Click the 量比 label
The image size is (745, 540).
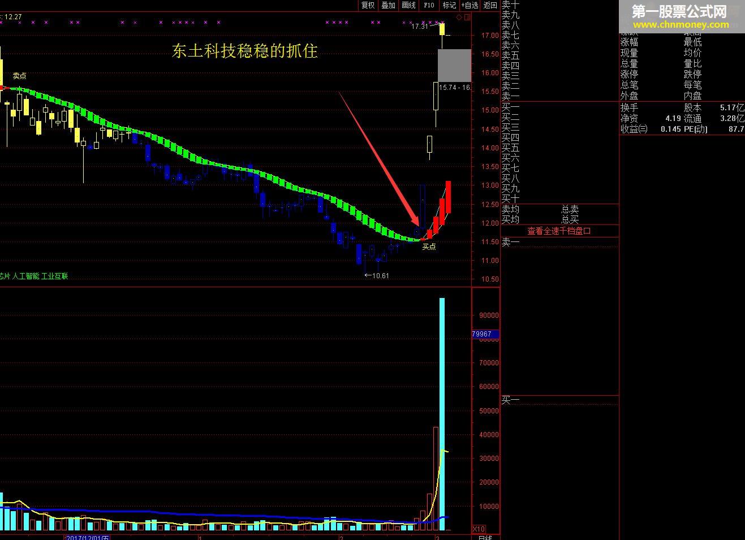tap(692, 64)
